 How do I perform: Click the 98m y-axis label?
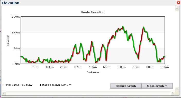(16, 48)
